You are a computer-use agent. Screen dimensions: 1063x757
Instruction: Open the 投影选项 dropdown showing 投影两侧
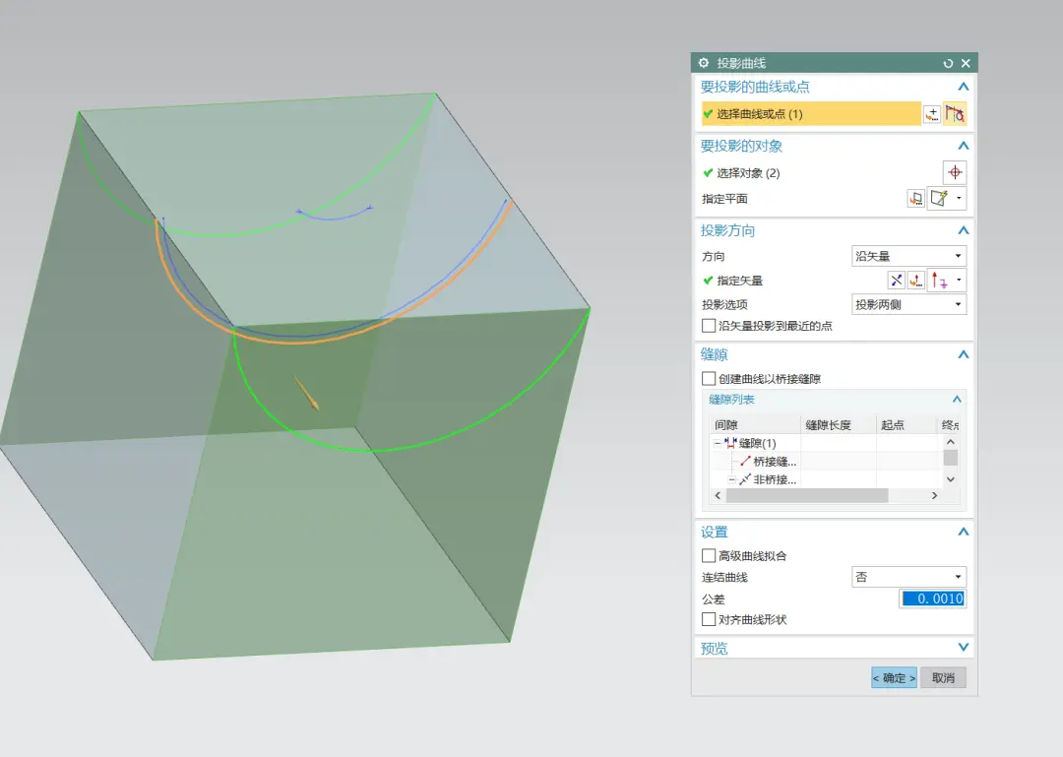[908, 304]
